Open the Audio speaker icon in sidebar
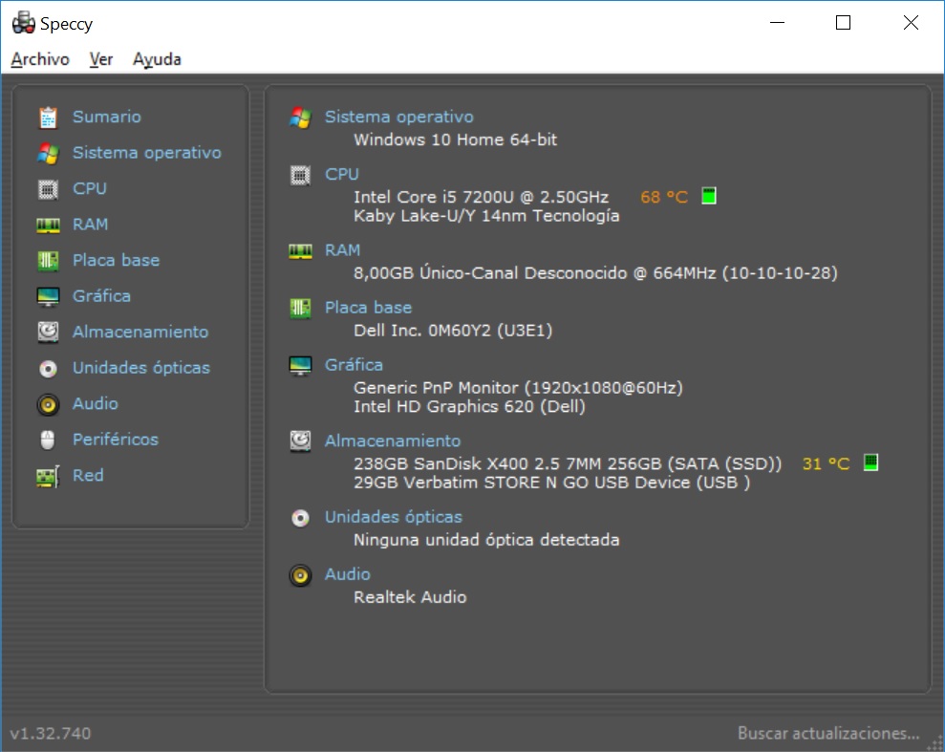The width and height of the screenshot is (945, 752). (x=48, y=404)
